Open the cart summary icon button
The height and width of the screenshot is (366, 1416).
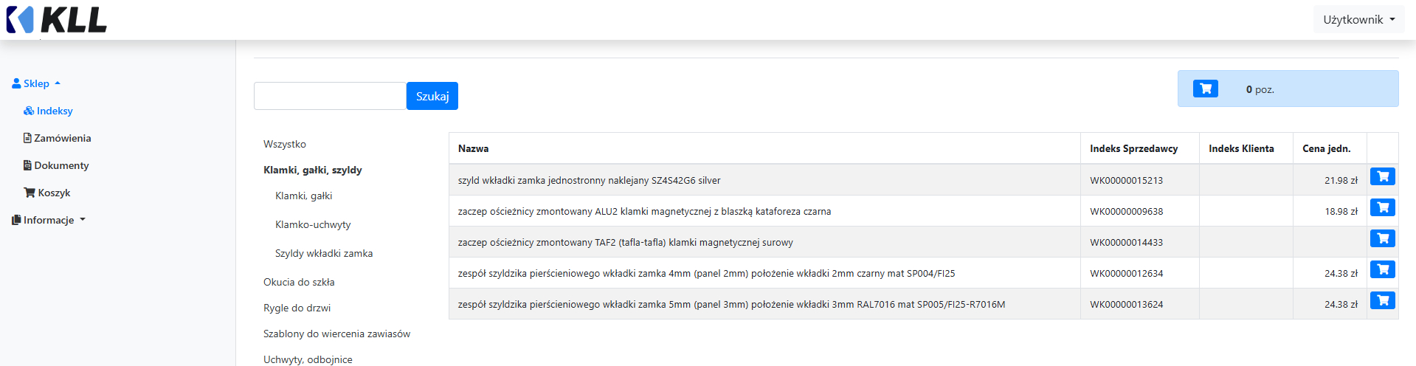(x=1205, y=89)
